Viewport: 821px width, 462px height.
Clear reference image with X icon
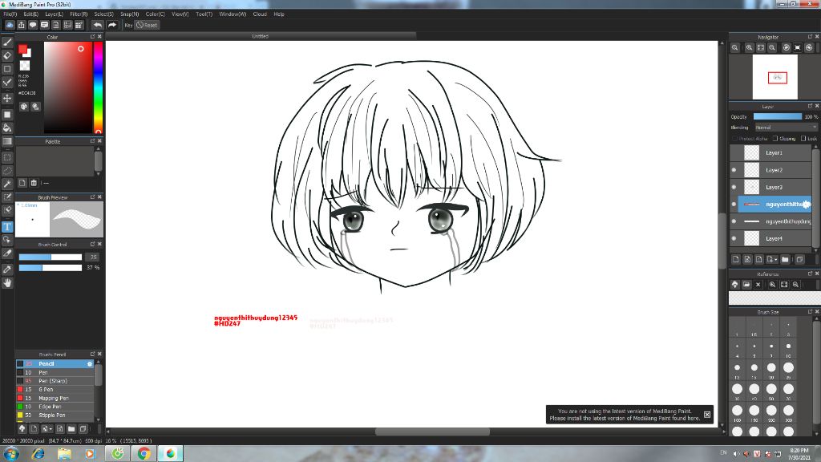pyautogui.click(x=758, y=285)
